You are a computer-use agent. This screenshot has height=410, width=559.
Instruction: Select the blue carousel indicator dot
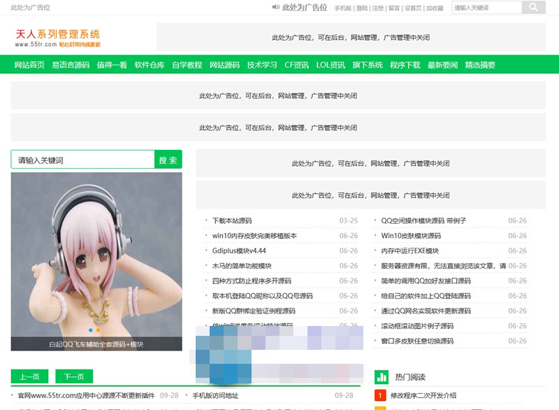click(91, 330)
